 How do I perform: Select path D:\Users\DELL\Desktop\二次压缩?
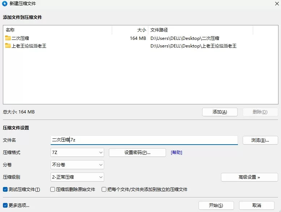click(x=185, y=38)
